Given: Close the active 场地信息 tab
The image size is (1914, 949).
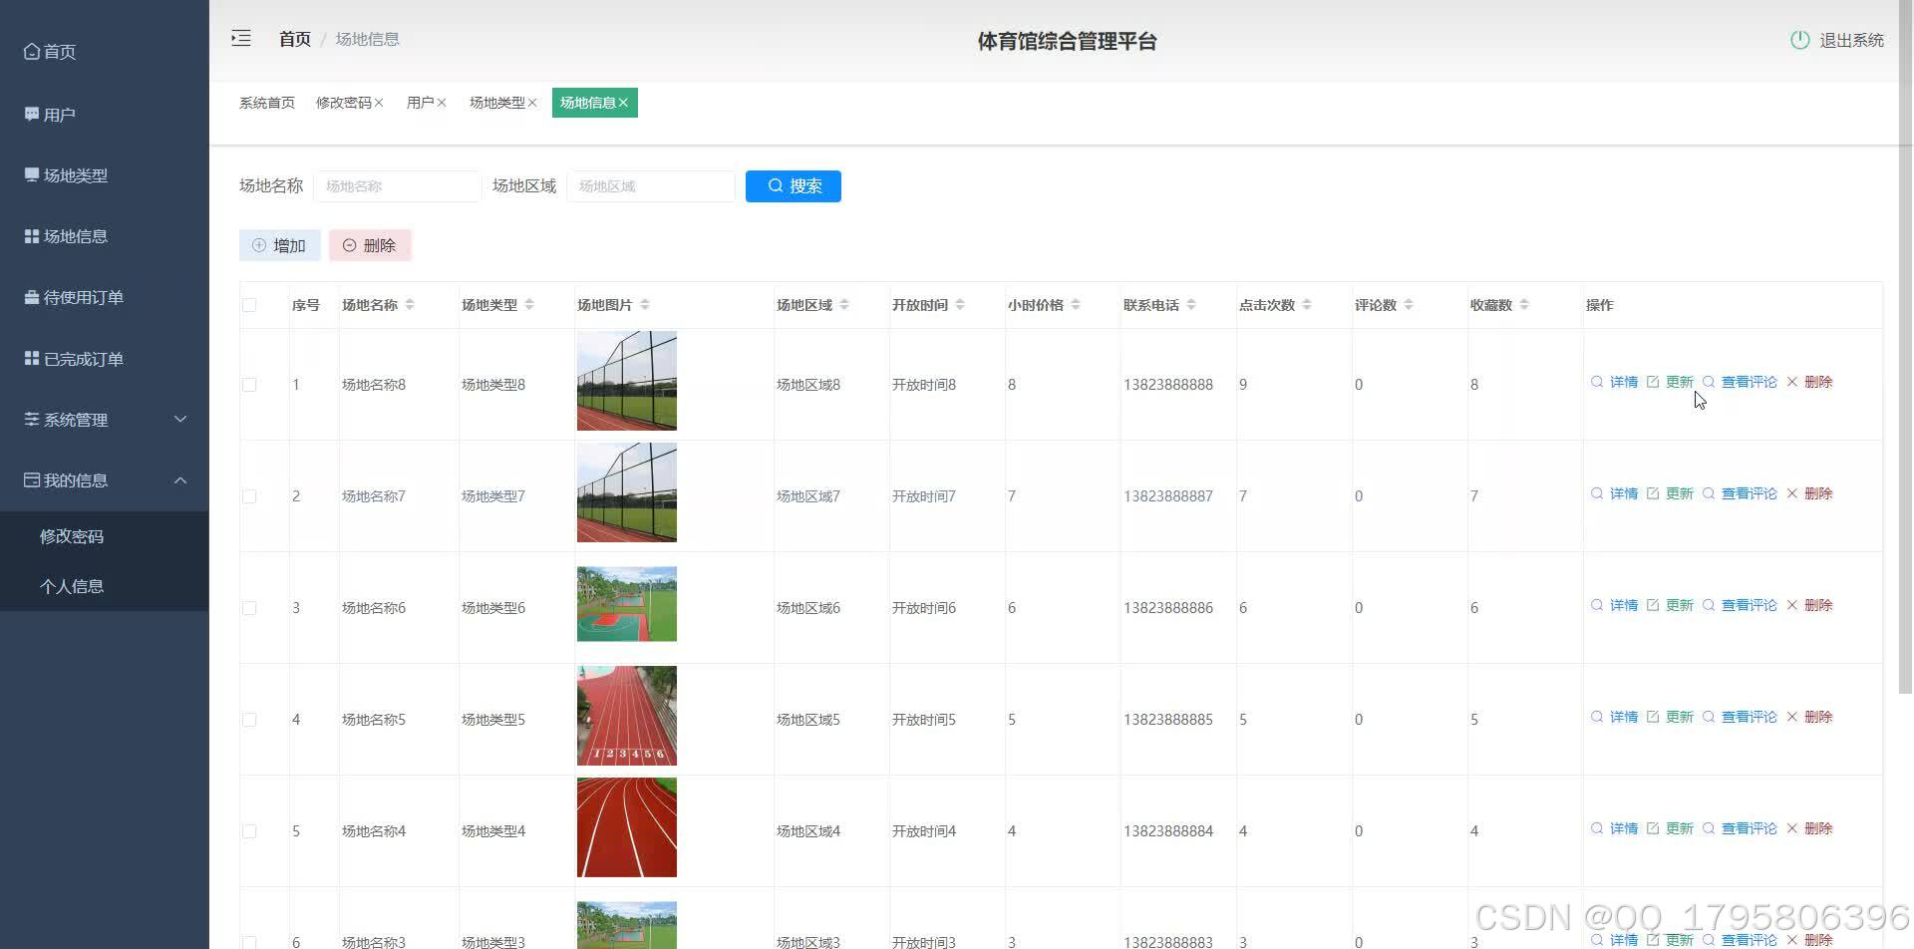Looking at the screenshot, I should pyautogui.click(x=623, y=103).
